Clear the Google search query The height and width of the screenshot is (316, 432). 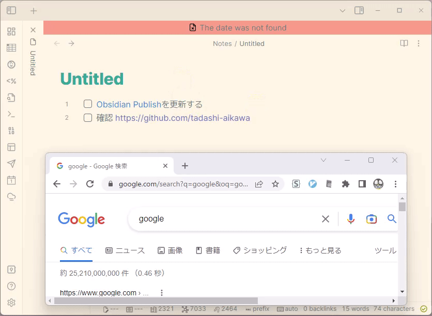tap(326, 219)
